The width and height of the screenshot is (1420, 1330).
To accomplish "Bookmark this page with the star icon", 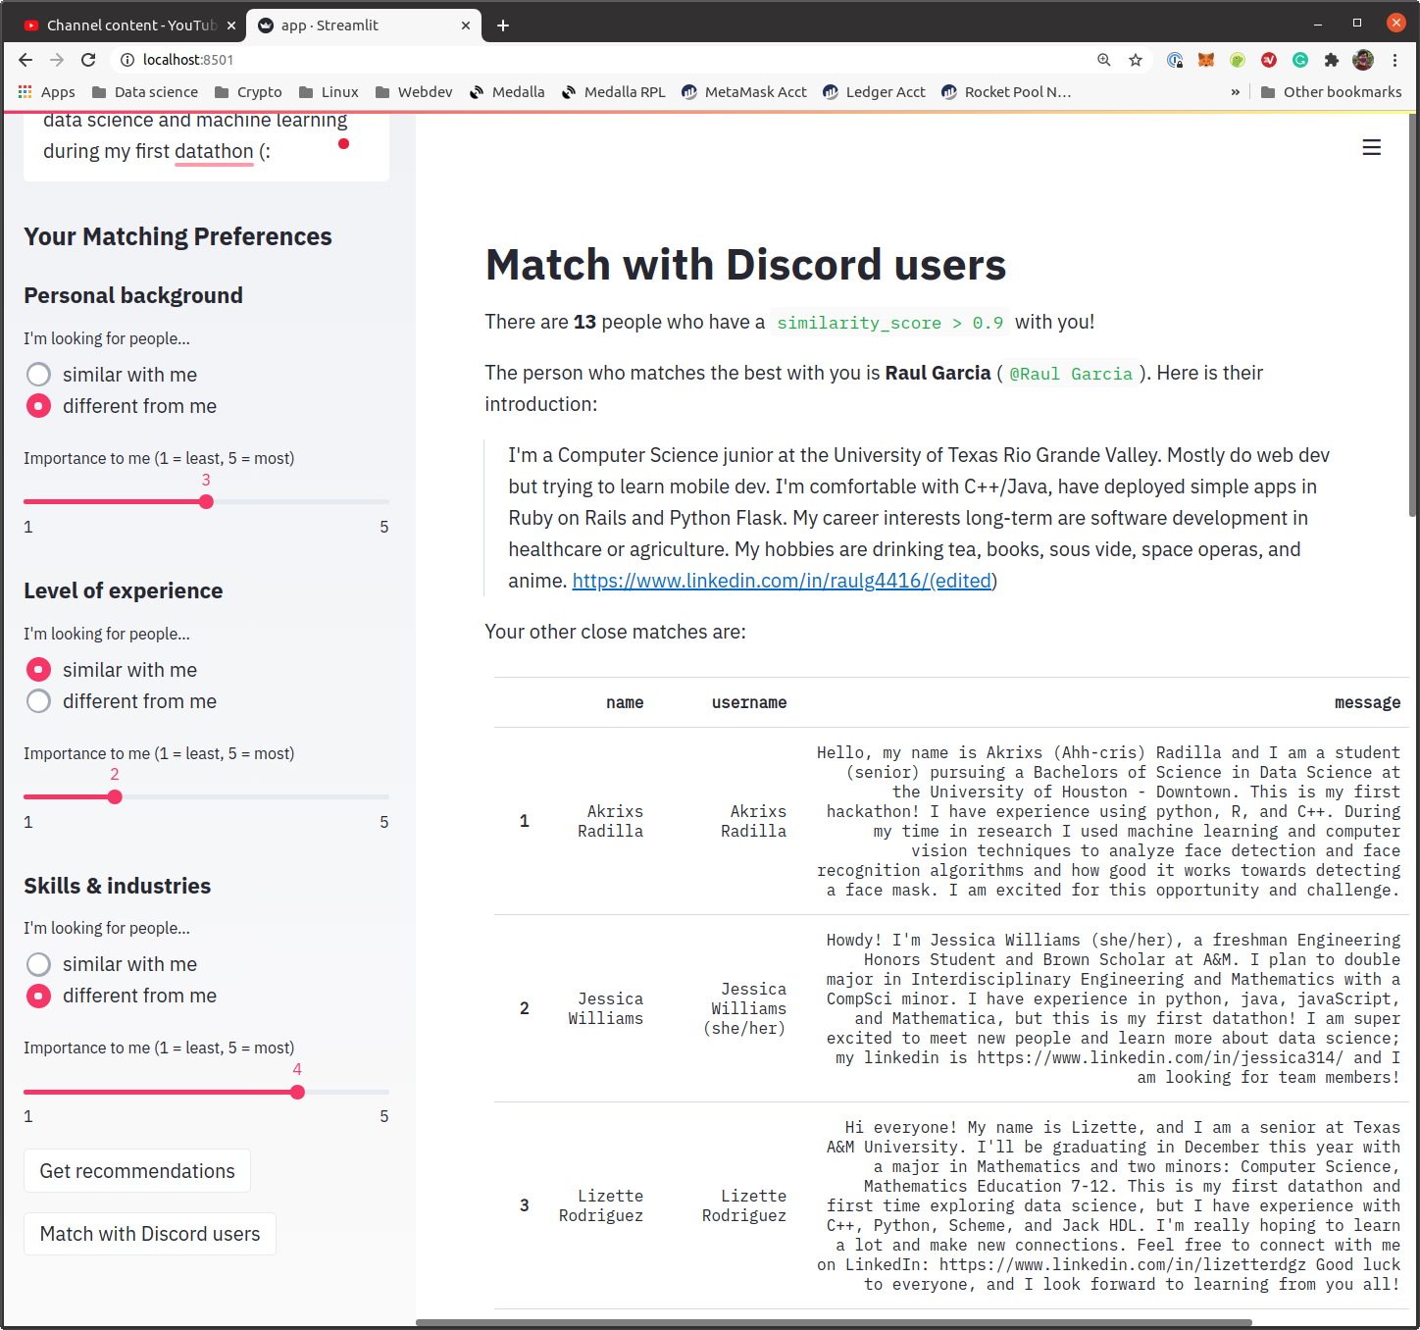I will (x=1136, y=60).
